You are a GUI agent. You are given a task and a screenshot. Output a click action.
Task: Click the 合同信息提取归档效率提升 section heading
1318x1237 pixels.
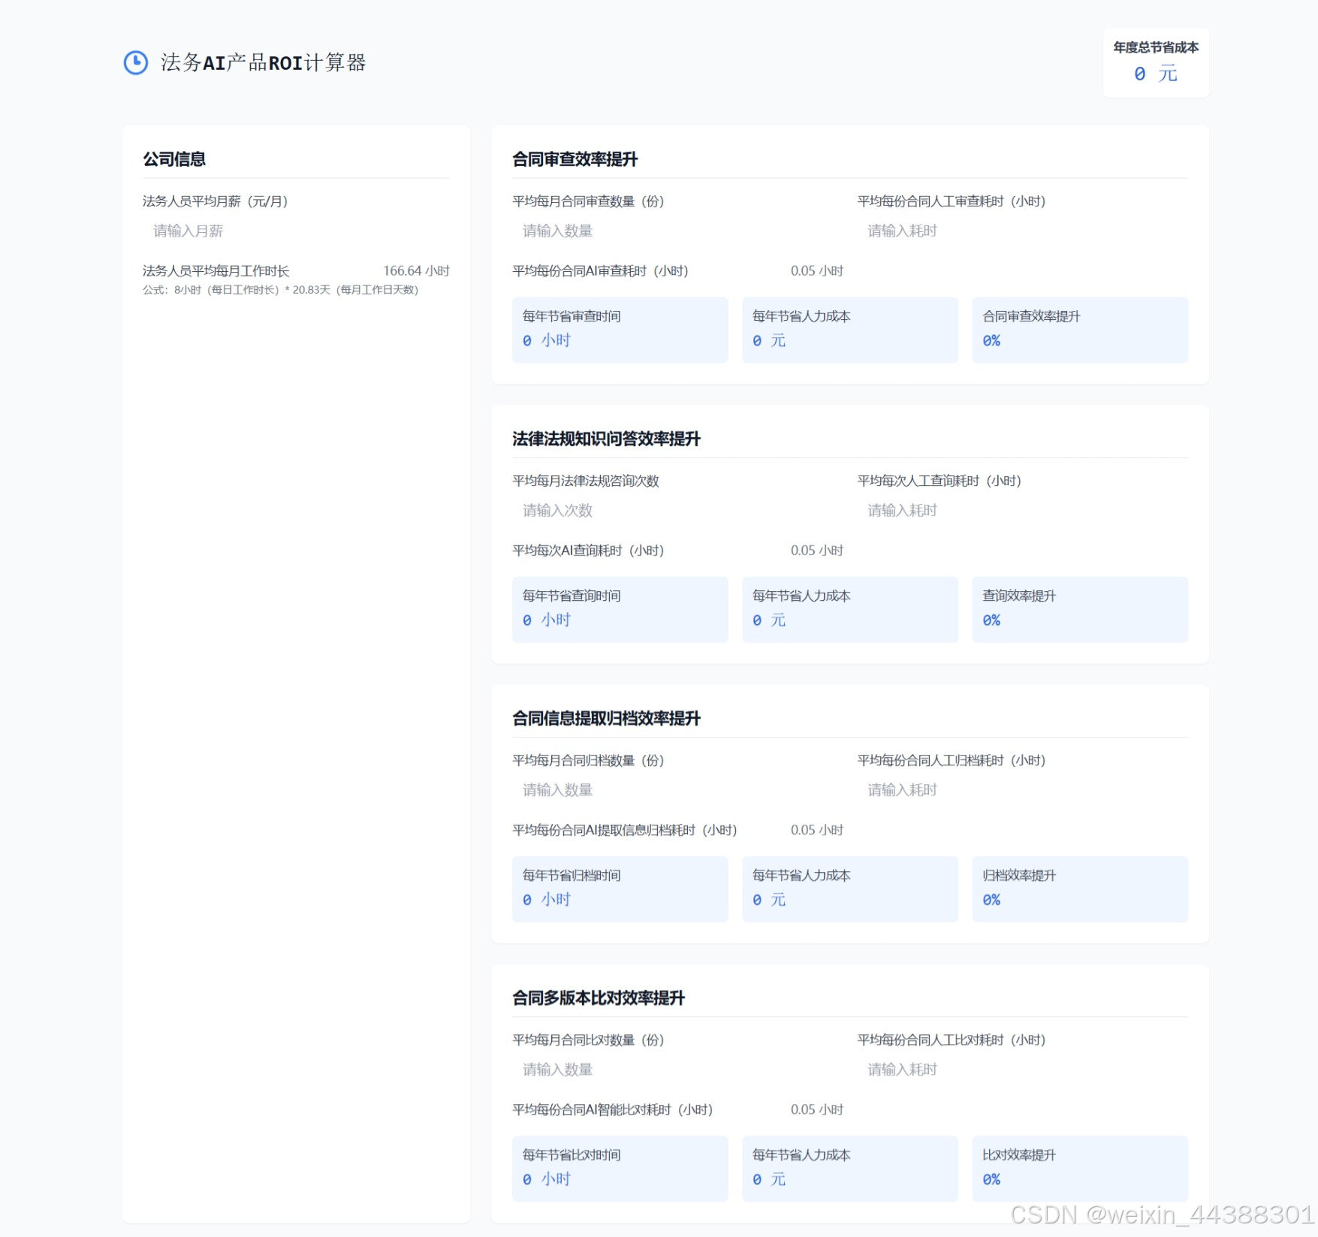[x=606, y=718]
